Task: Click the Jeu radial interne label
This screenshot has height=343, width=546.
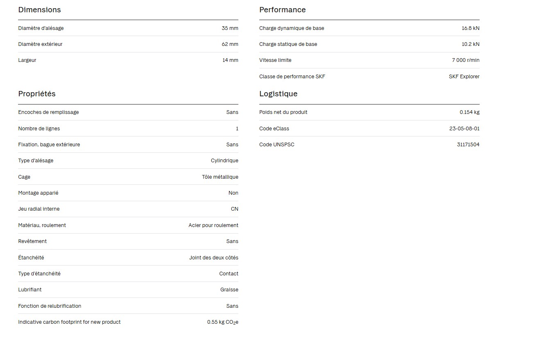Action: 39,209
